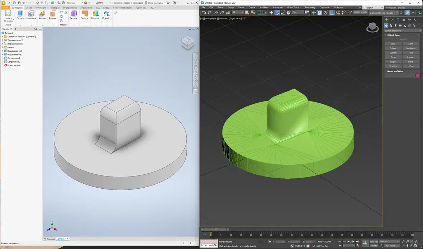Select the Move tool in 3ds Max toolbar
The width and height of the screenshot is (423, 249).
[271, 13]
